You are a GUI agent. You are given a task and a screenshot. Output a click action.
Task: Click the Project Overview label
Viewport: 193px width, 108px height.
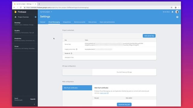click(24, 17)
